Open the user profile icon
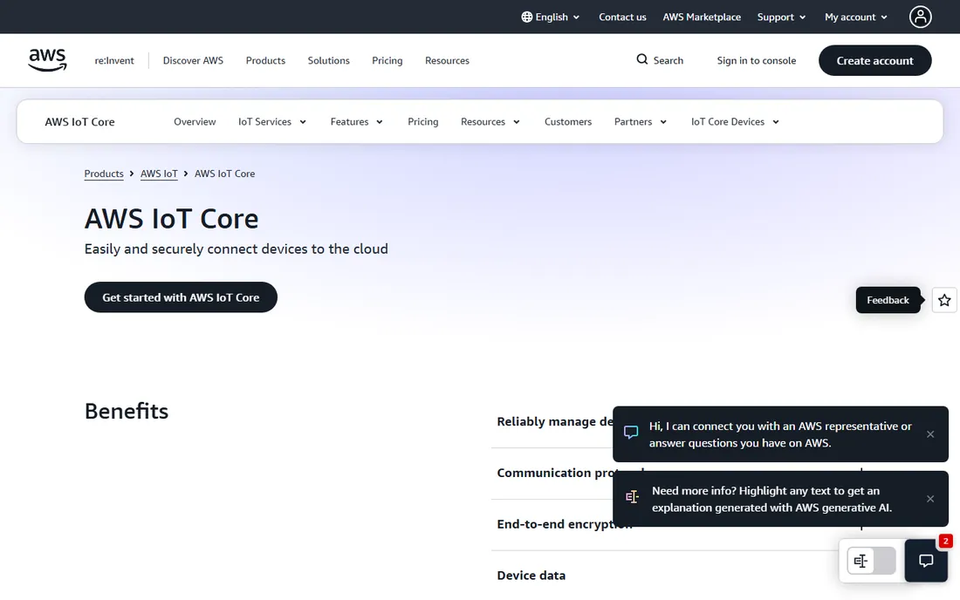 point(920,17)
